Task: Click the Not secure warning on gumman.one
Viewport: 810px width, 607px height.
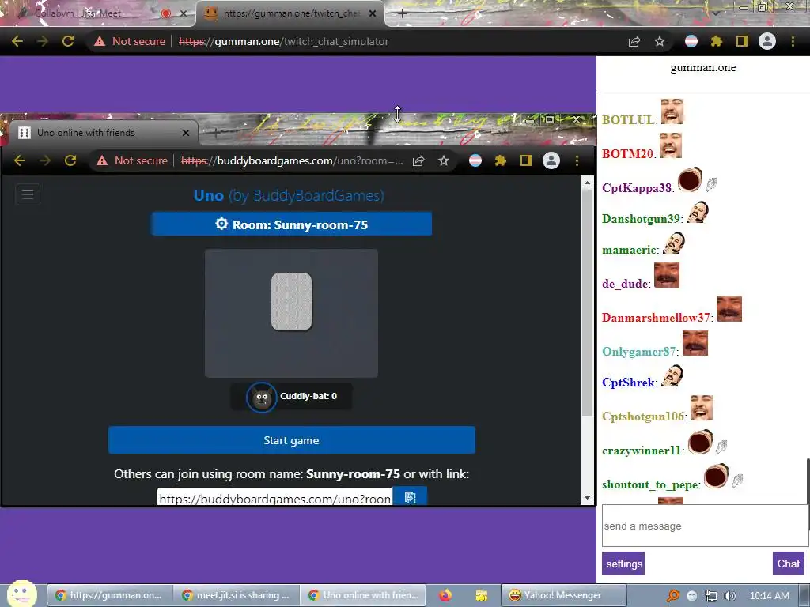Action: tap(130, 41)
